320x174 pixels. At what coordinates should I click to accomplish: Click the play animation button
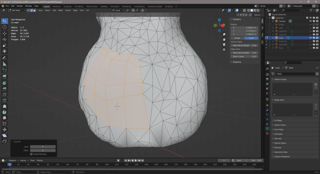click(x=136, y=161)
